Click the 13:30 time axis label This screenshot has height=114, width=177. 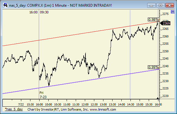[112, 104]
